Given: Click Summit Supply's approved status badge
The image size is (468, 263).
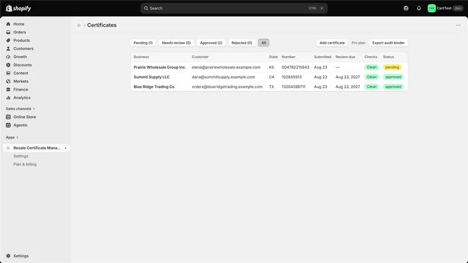Looking at the screenshot, I should (393, 77).
